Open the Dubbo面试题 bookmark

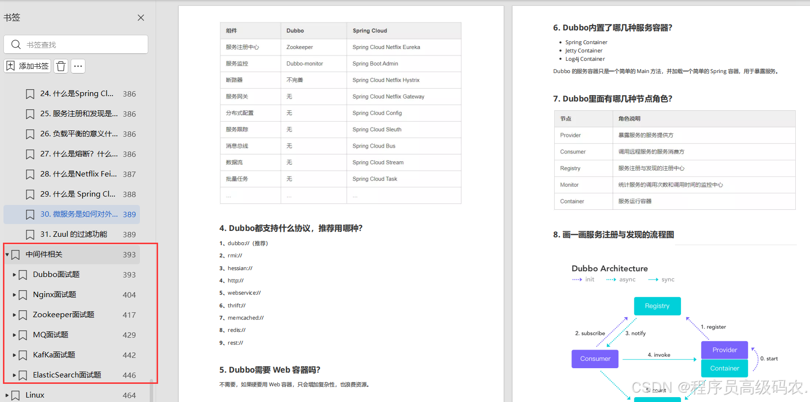pyautogui.click(x=56, y=275)
